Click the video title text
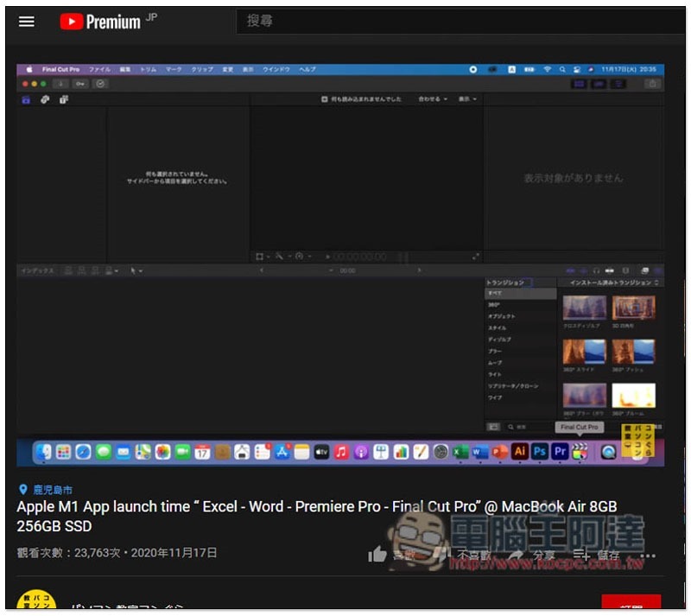Screen dimensions: 691x616 click(316, 517)
